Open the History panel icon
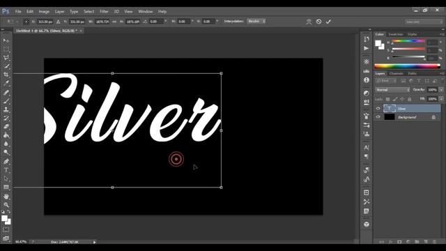The height and width of the screenshot is (251, 446). click(x=367, y=39)
